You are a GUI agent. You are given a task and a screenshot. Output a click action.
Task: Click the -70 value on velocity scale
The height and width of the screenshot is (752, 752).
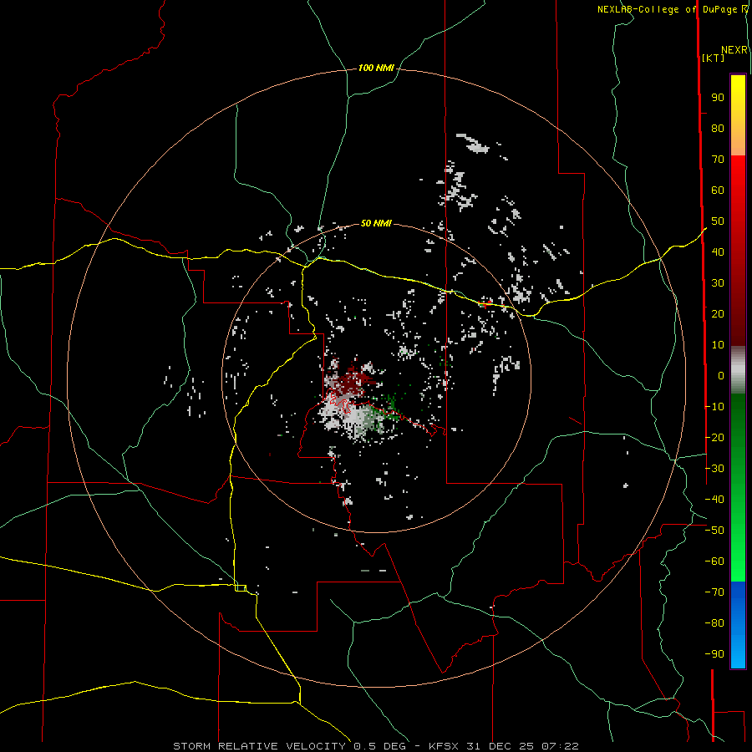click(x=714, y=592)
